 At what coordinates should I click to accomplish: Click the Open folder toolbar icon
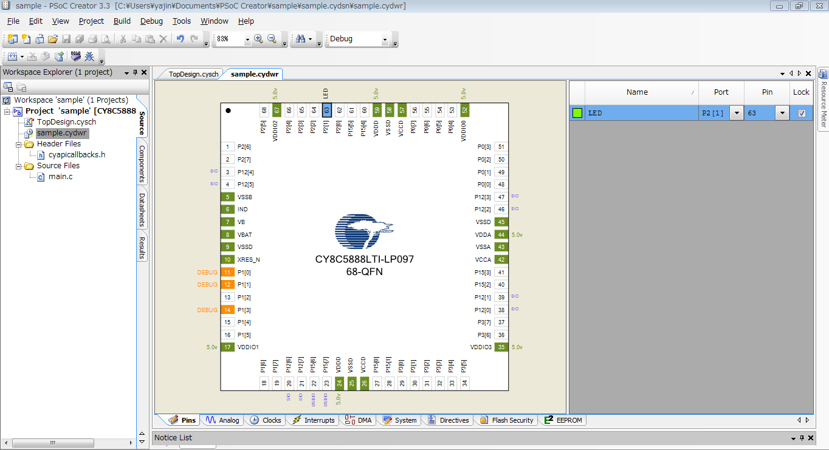pyautogui.click(x=53, y=39)
